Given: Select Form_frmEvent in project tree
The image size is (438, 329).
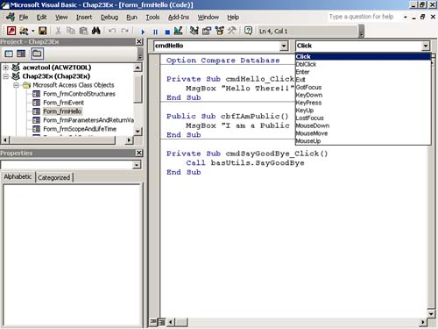Looking at the screenshot, I should 63,103.
